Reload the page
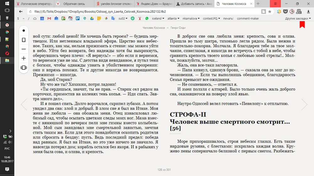314x176 pixels. tap(30, 12)
